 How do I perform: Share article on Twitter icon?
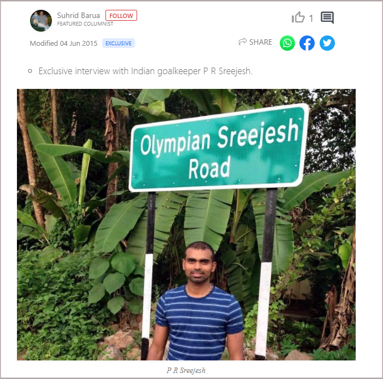[327, 43]
